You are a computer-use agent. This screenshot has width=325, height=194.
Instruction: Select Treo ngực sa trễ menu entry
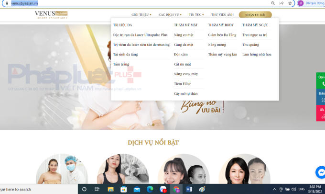pos(255,34)
